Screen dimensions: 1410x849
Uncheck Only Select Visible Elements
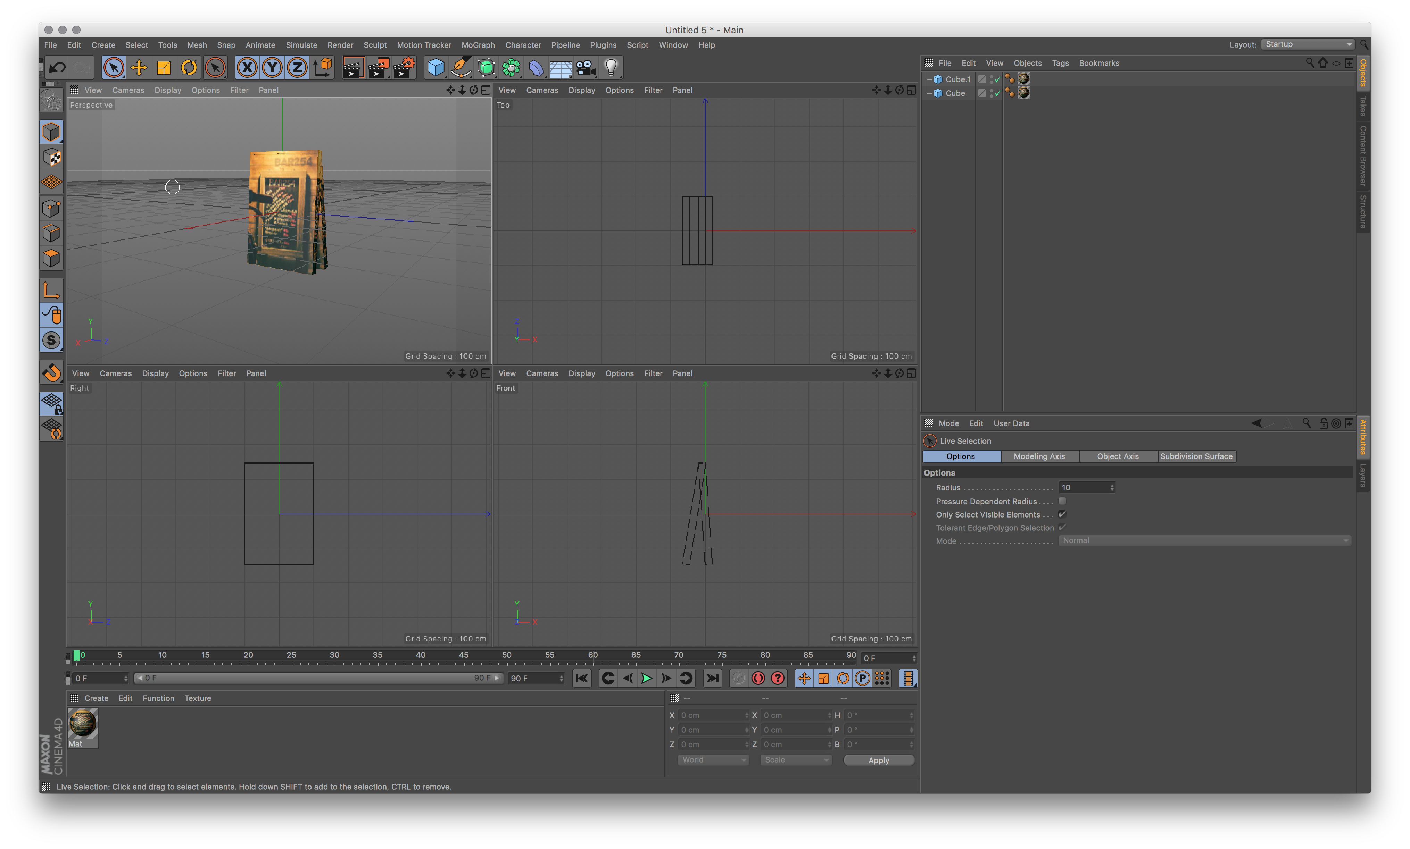pyautogui.click(x=1062, y=514)
